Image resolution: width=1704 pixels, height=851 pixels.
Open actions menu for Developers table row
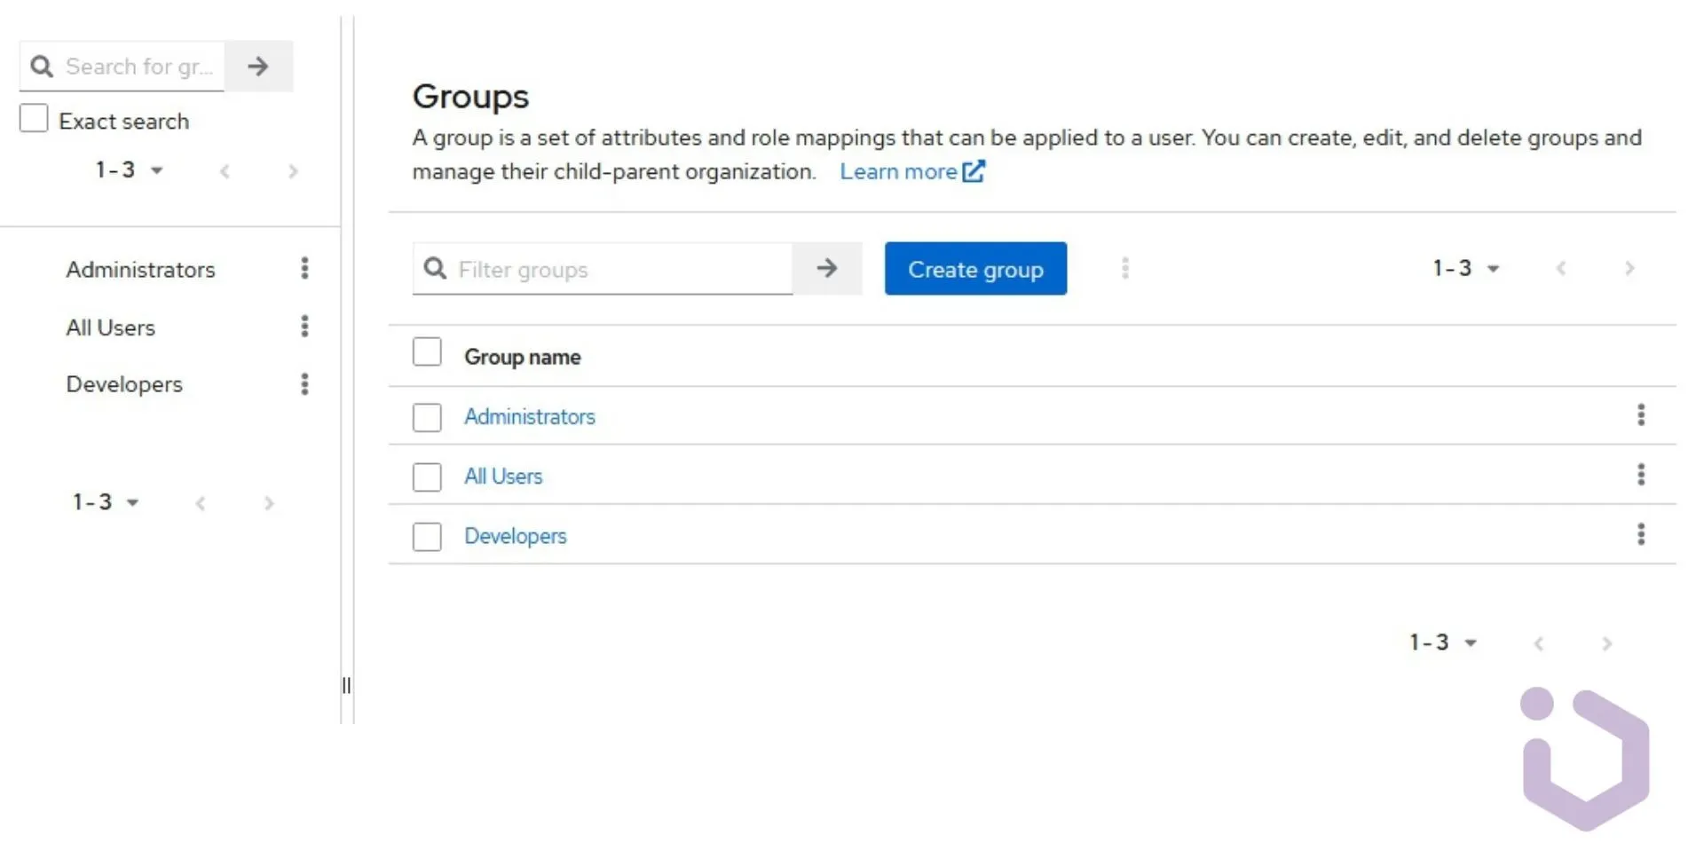[x=1641, y=534]
